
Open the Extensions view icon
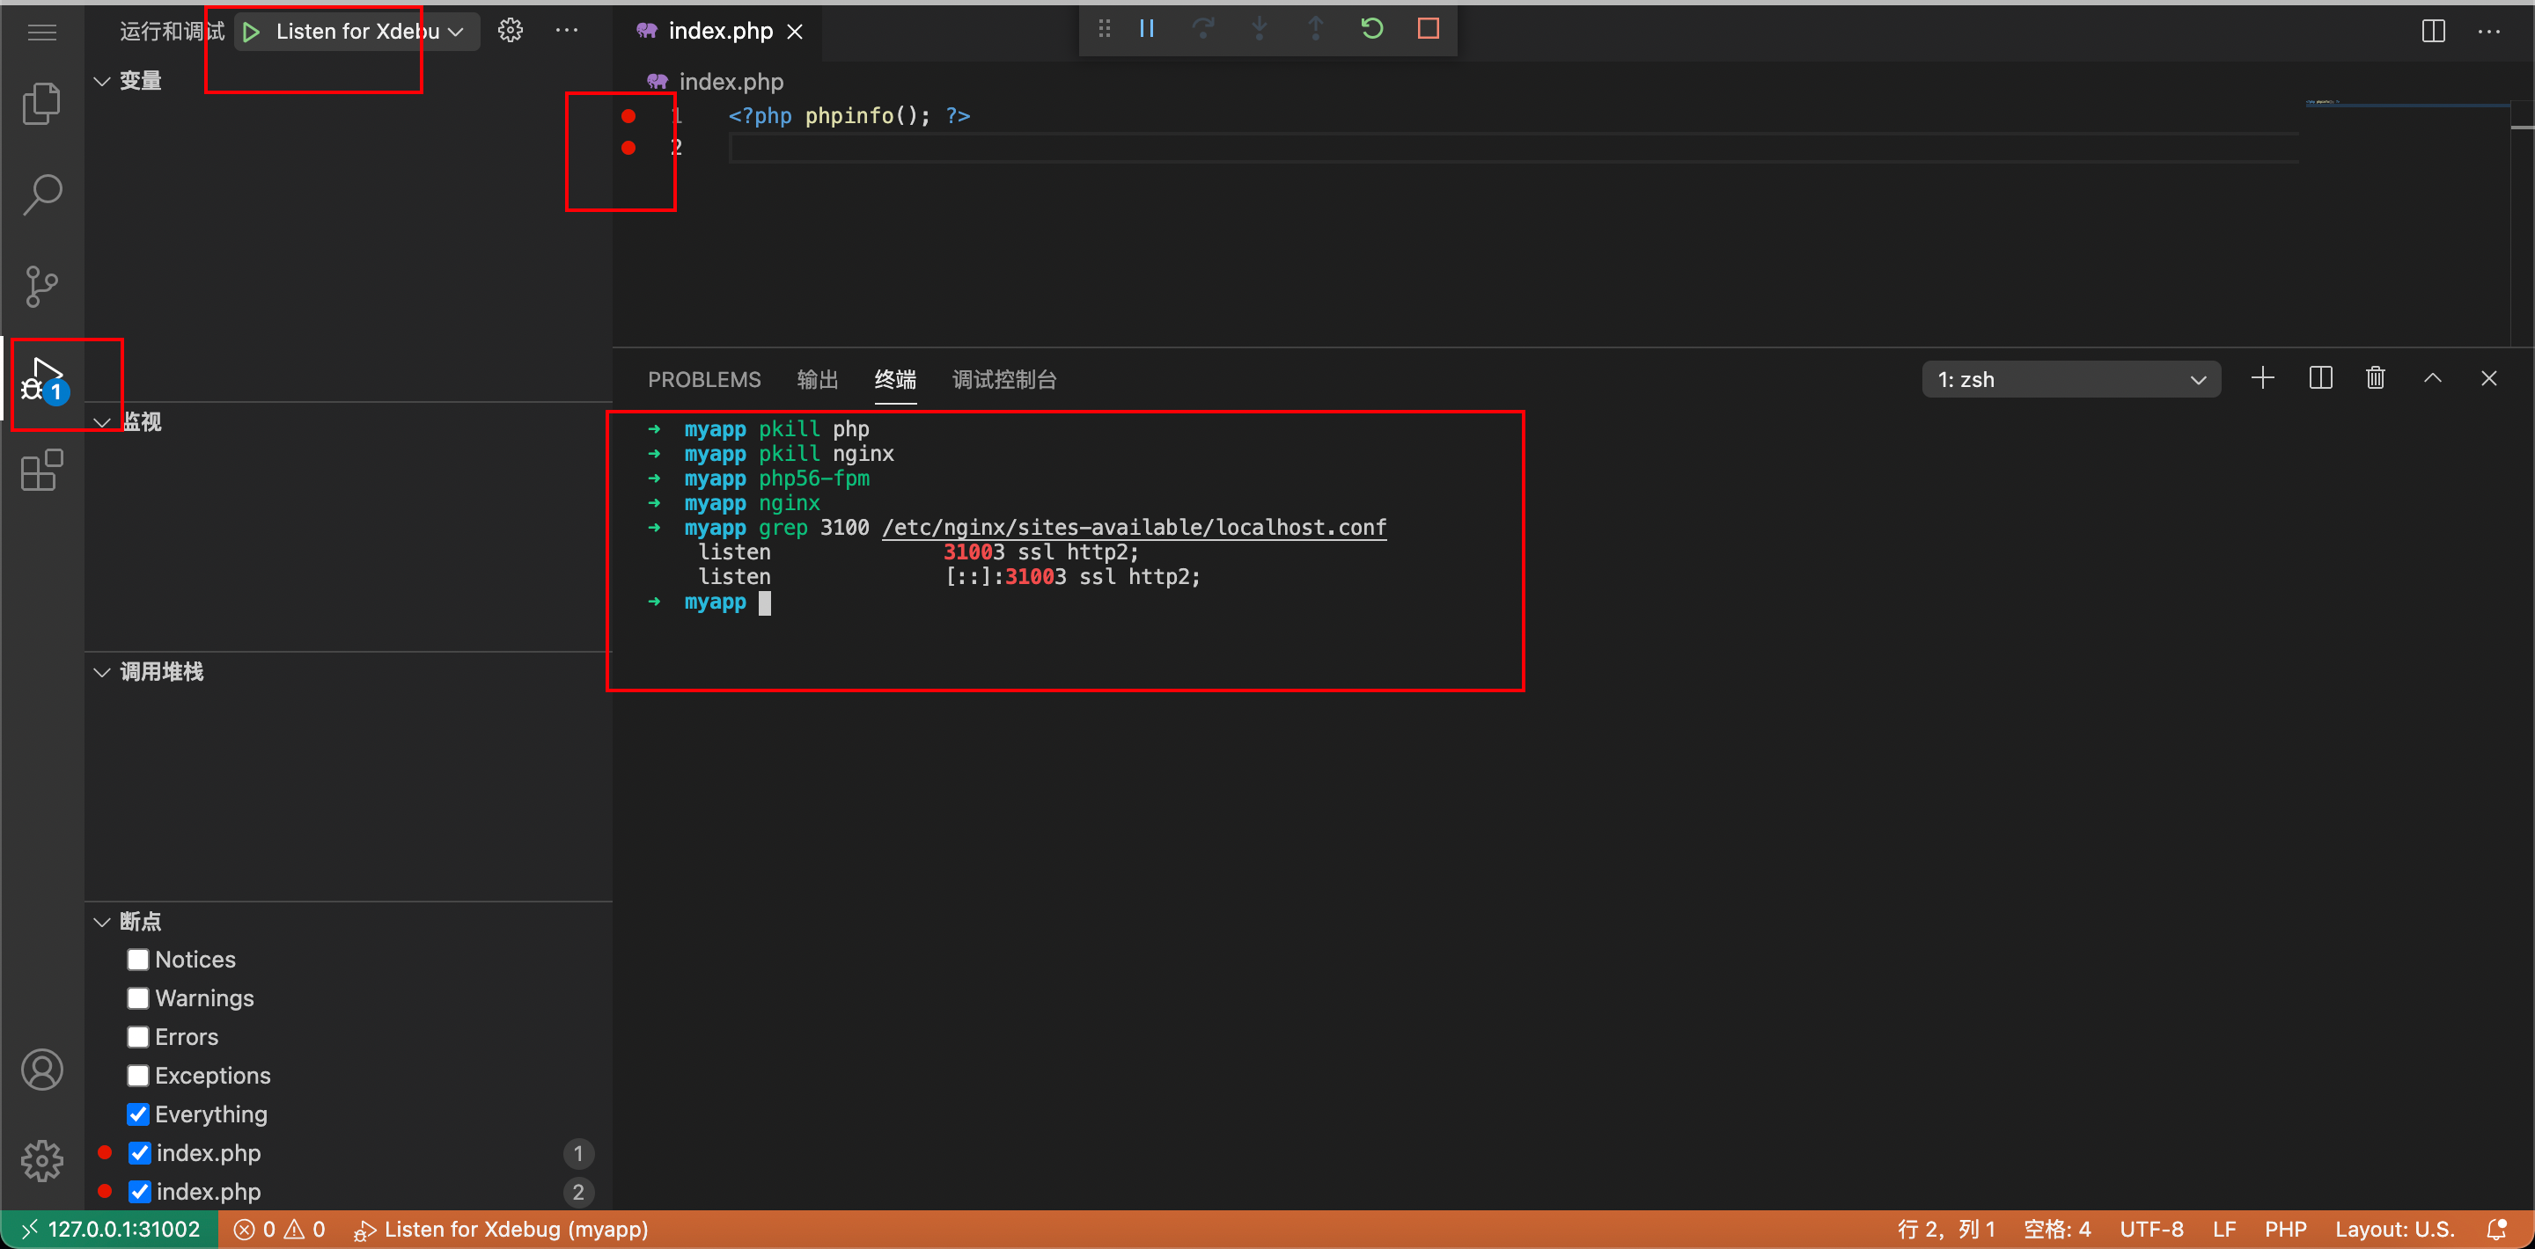41,471
